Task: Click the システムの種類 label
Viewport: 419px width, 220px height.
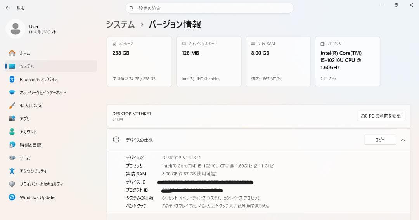Action: click(x=140, y=198)
